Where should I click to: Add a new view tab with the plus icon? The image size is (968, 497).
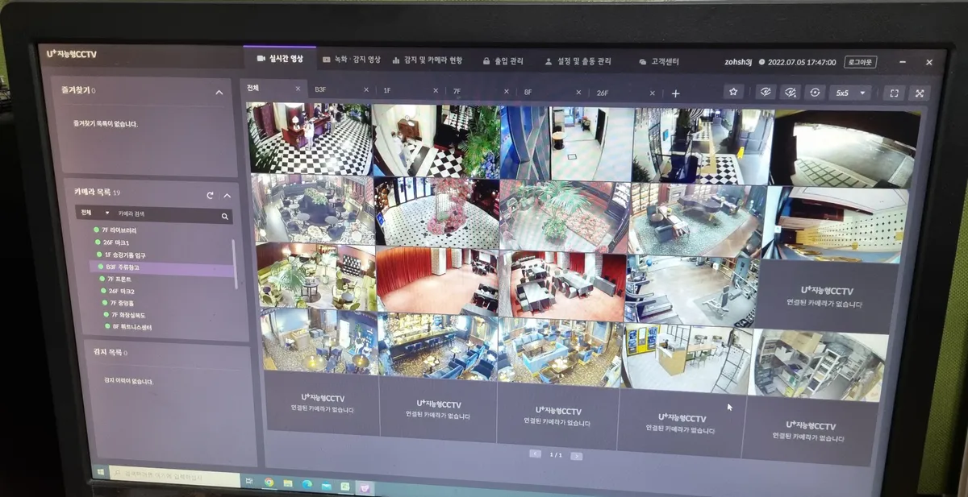point(675,93)
